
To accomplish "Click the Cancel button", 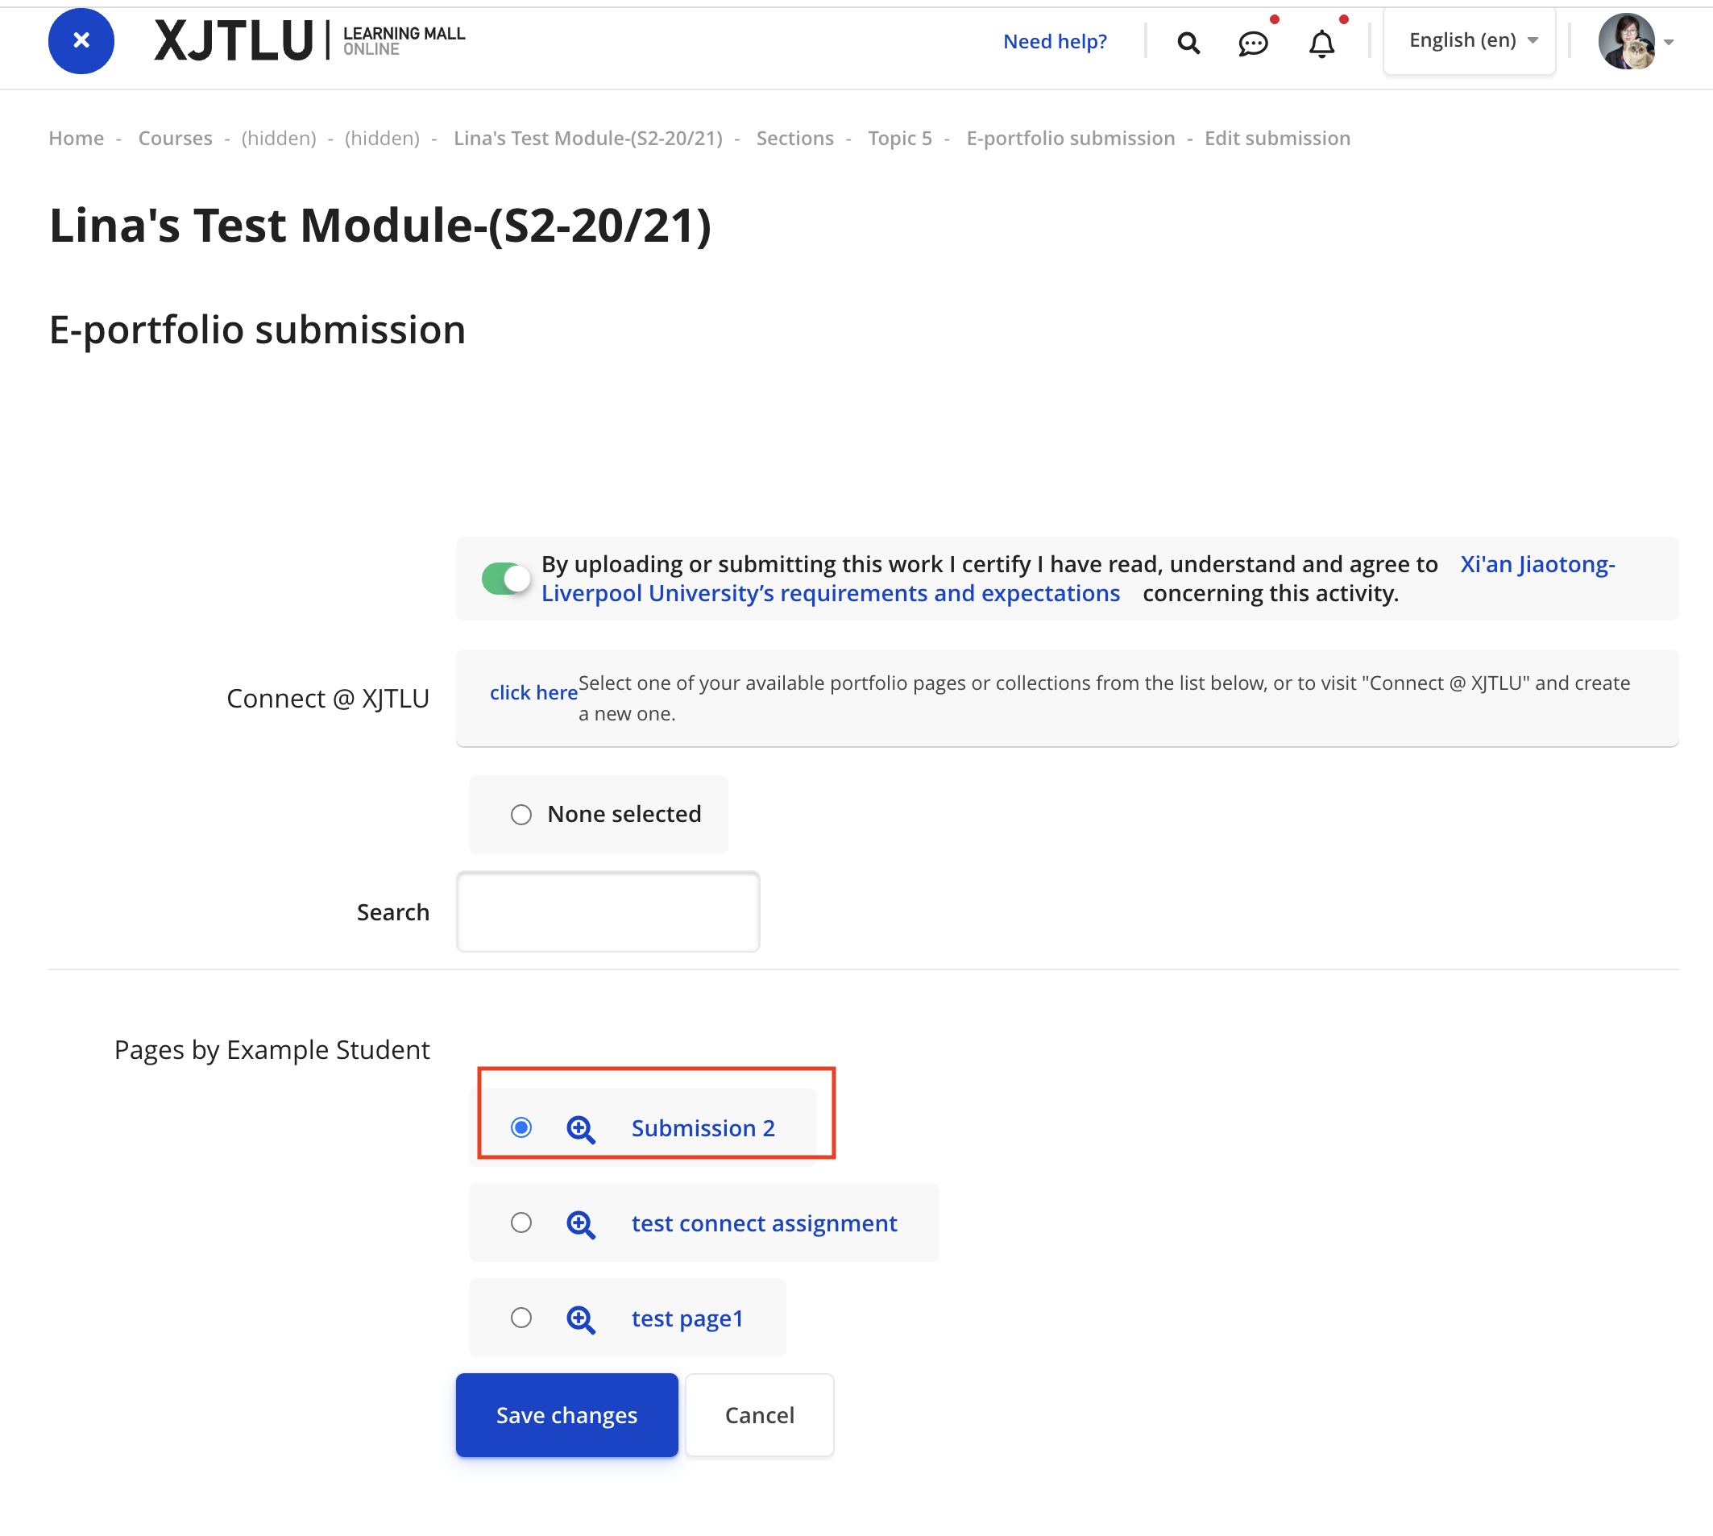I will coord(759,1414).
